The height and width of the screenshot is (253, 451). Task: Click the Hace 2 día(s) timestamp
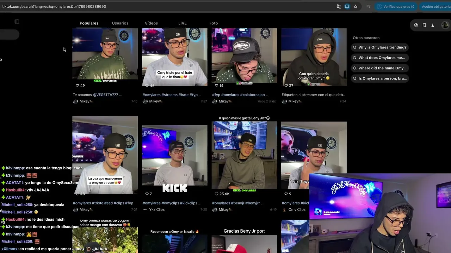point(267,102)
